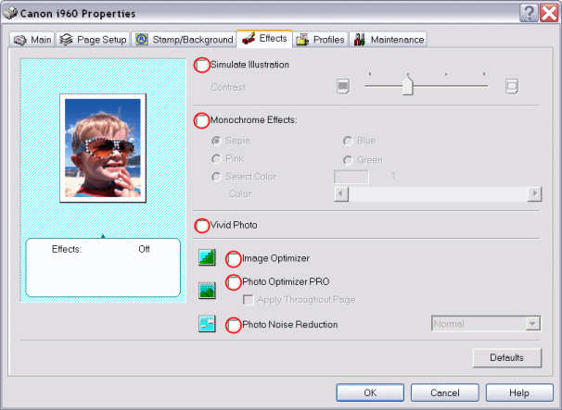Select the Effects tab

(x=264, y=38)
